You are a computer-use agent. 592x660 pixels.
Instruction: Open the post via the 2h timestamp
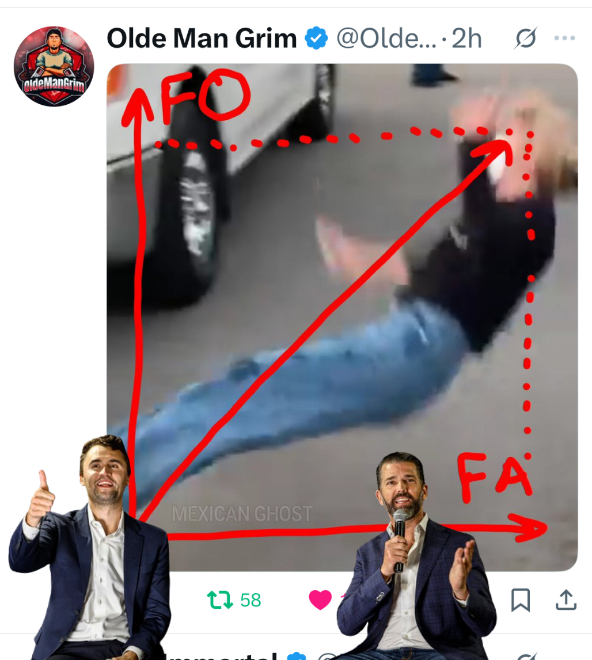(466, 39)
